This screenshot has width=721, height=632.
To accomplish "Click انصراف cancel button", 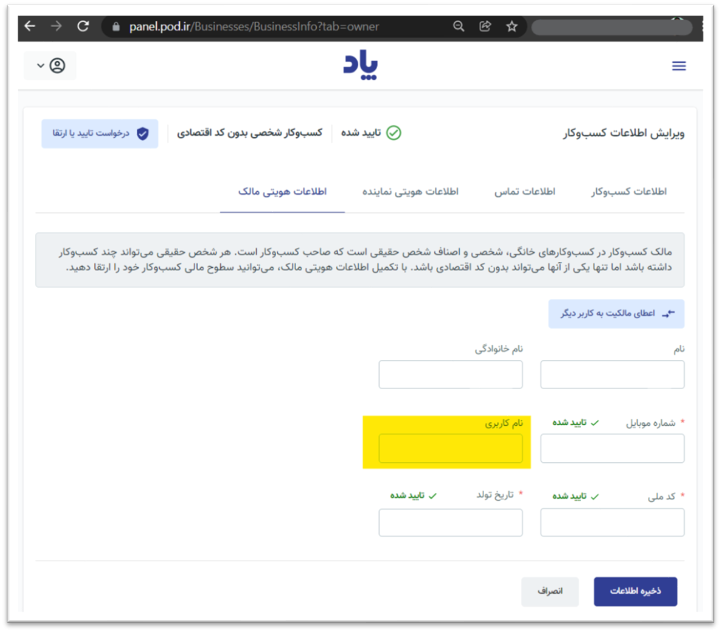I will coord(550,592).
